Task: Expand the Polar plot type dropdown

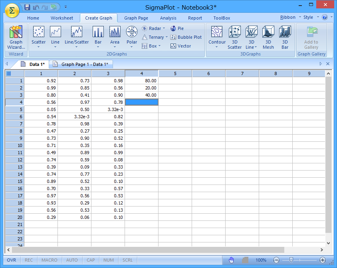Action: pyautogui.click(x=132, y=47)
